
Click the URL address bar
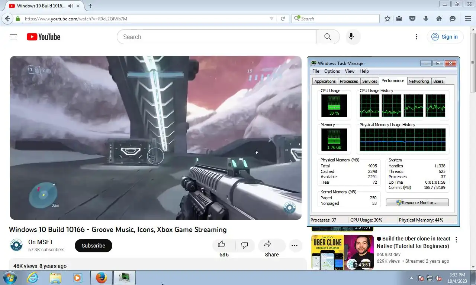(146, 19)
